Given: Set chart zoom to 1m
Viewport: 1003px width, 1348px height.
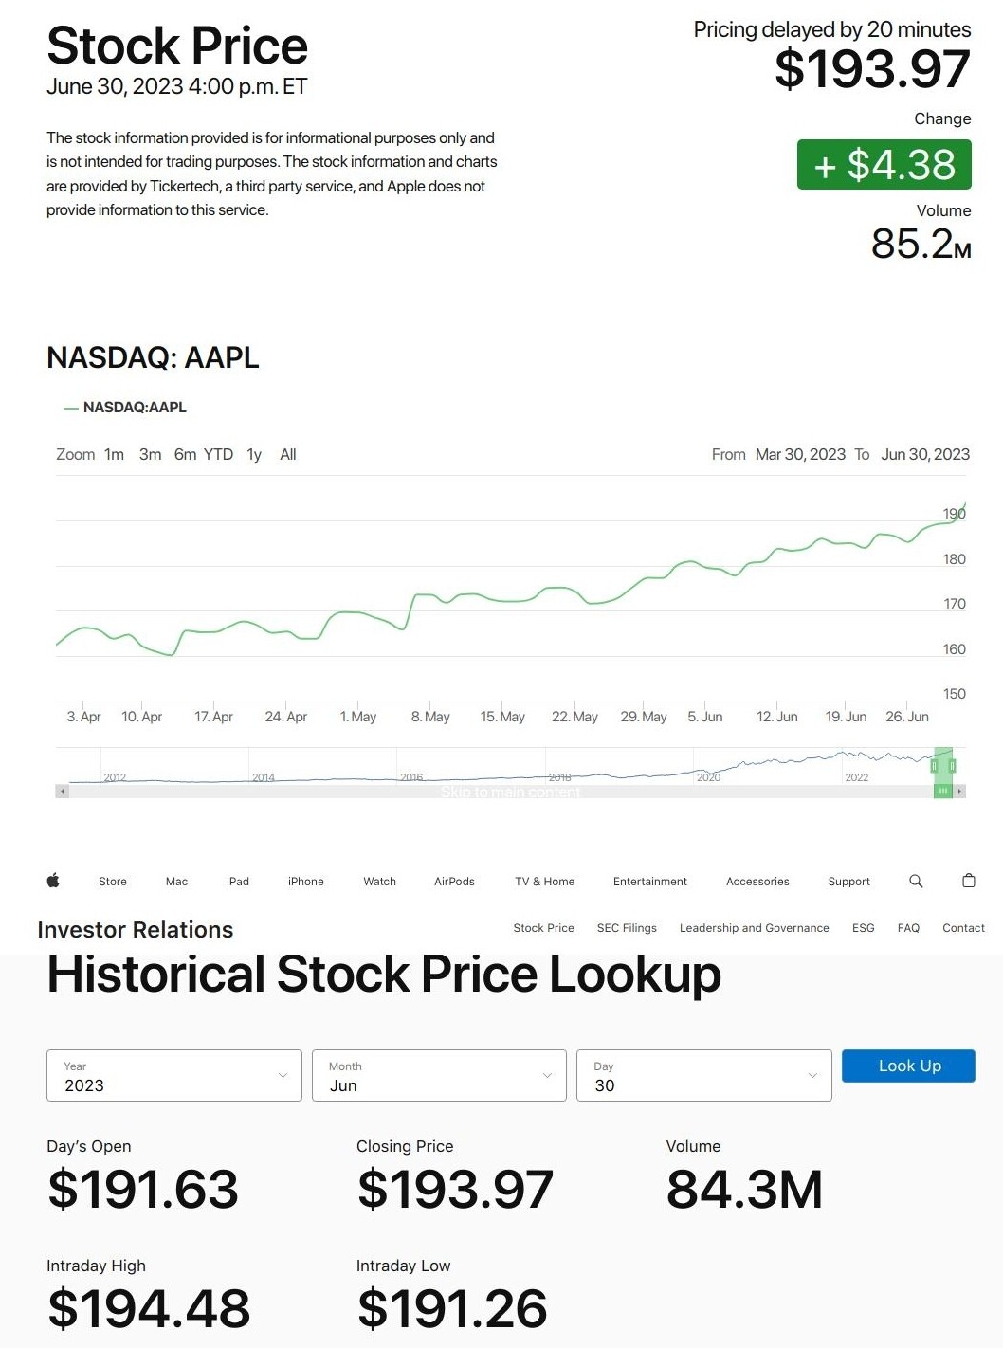Looking at the screenshot, I should click(114, 455).
